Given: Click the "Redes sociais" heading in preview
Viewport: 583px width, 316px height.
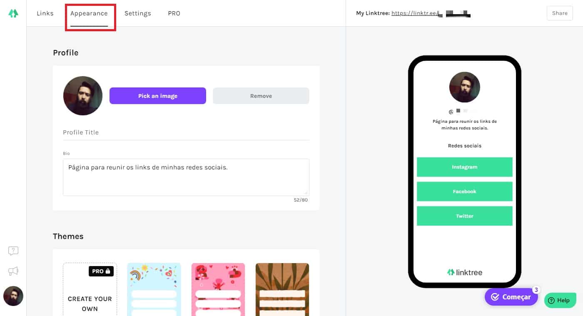Looking at the screenshot, I should pos(465,146).
